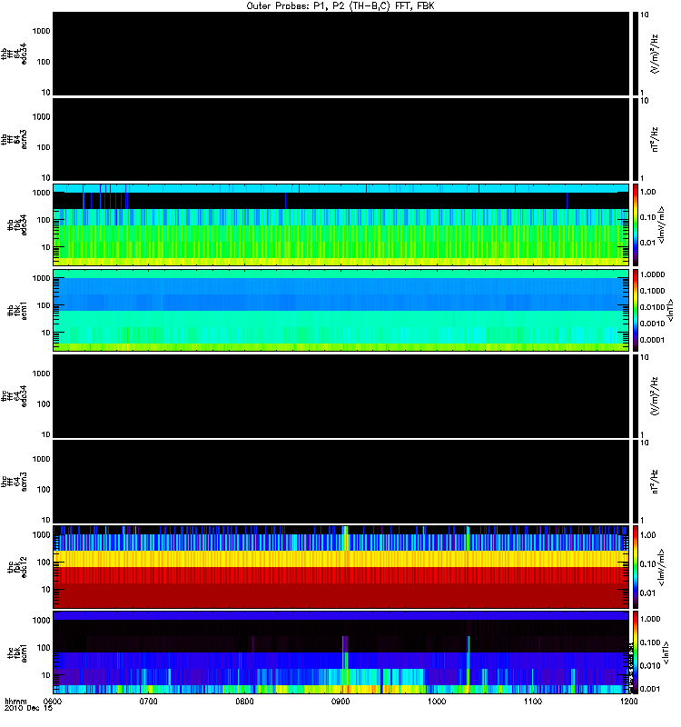This screenshot has height=727, width=681.
Task: Click the empty thc fff 64 scm3 panel
Action: [340, 482]
